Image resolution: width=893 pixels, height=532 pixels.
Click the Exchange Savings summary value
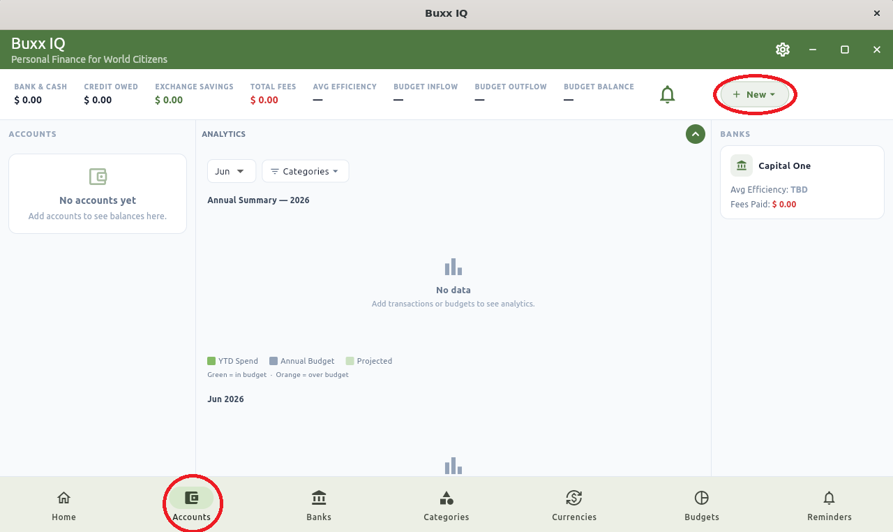(x=169, y=100)
